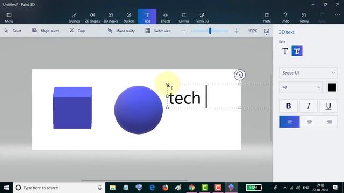This screenshot has width=344, height=193.
Task: Toggle Italic formatting
Action: click(x=308, y=106)
